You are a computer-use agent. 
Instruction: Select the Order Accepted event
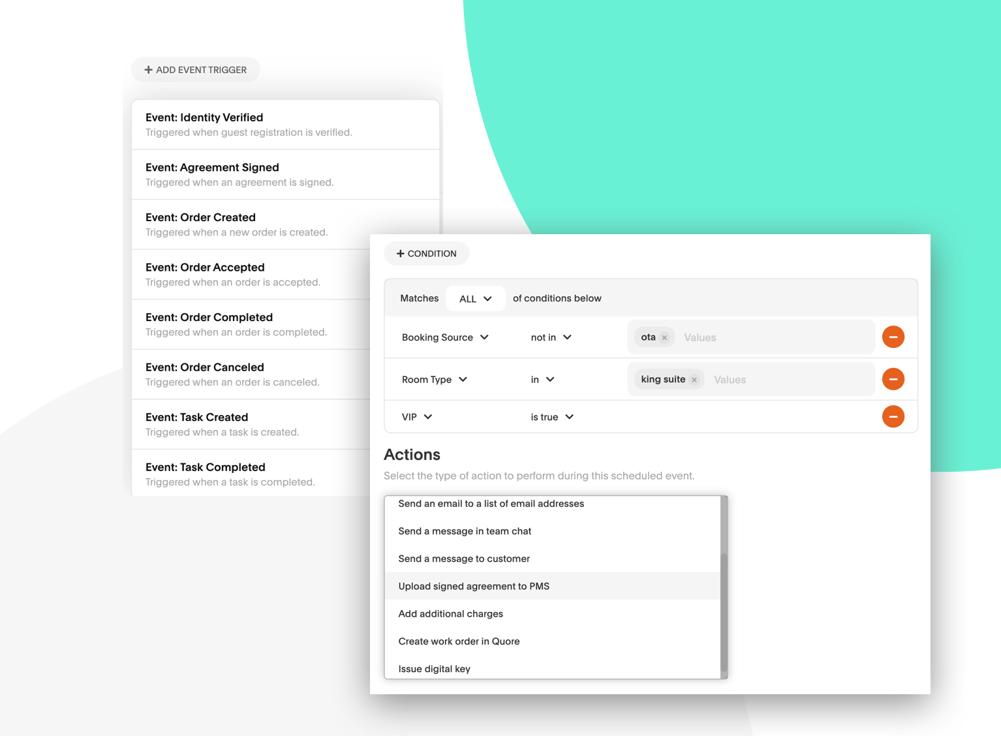tap(251, 275)
